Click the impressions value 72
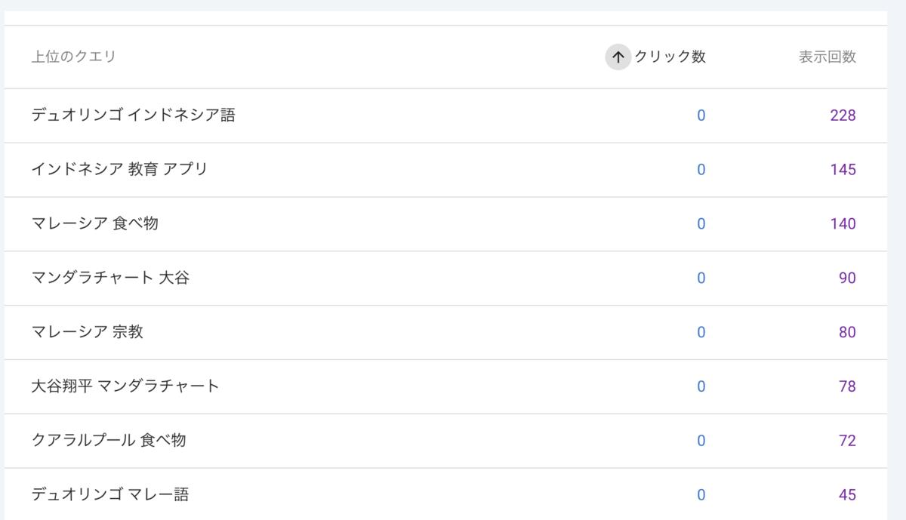The image size is (906, 520). [x=847, y=441]
